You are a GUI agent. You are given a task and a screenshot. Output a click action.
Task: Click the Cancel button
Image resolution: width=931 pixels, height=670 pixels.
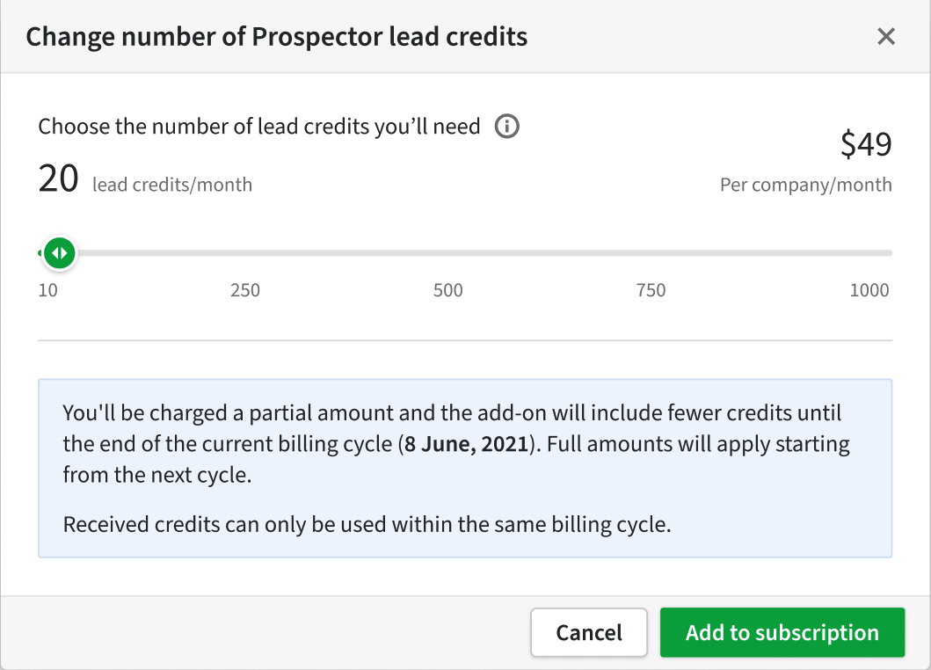pyautogui.click(x=589, y=632)
